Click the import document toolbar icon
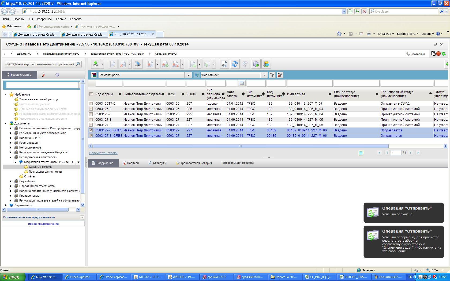Viewport: 450px width, 281px height. (x=96, y=64)
